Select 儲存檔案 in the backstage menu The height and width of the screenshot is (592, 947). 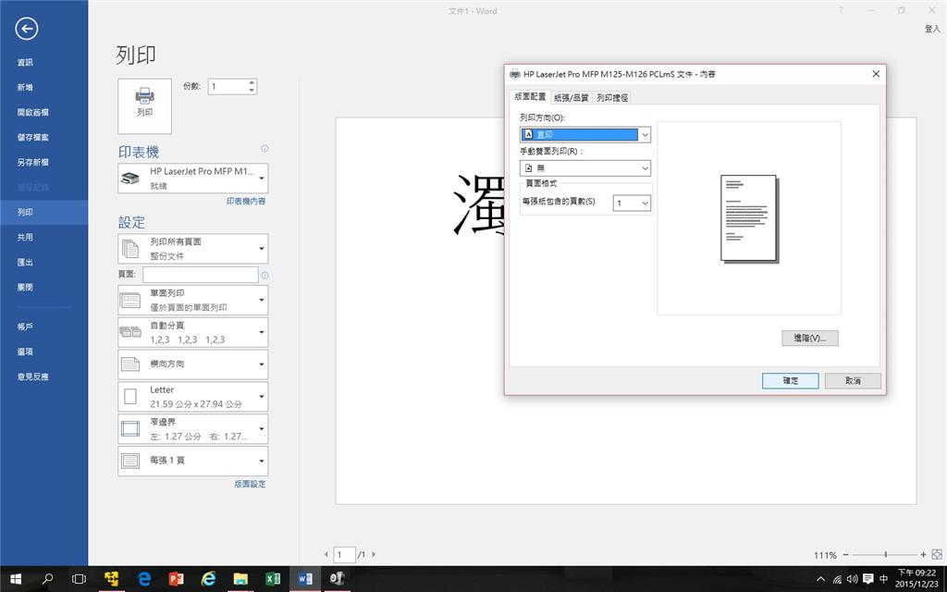coord(44,137)
